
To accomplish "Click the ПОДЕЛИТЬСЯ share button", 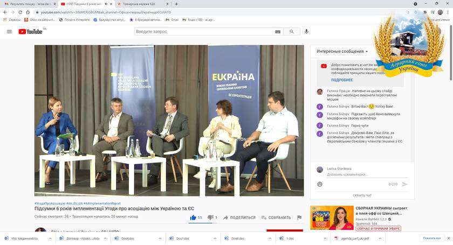I will tap(239, 218).
